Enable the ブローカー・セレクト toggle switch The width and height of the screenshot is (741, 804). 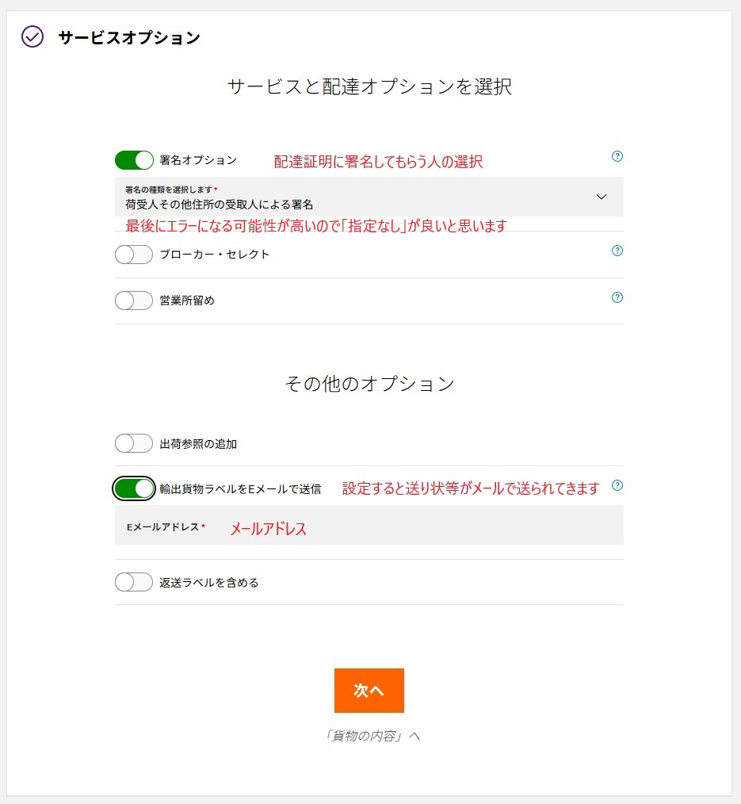134,255
